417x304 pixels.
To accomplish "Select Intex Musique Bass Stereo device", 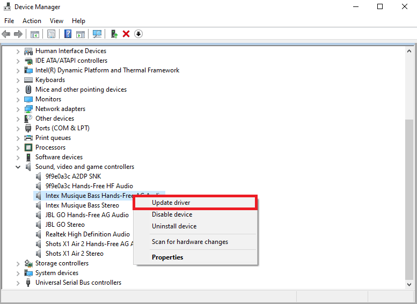I will pyautogui.click(x=82, y=205).
